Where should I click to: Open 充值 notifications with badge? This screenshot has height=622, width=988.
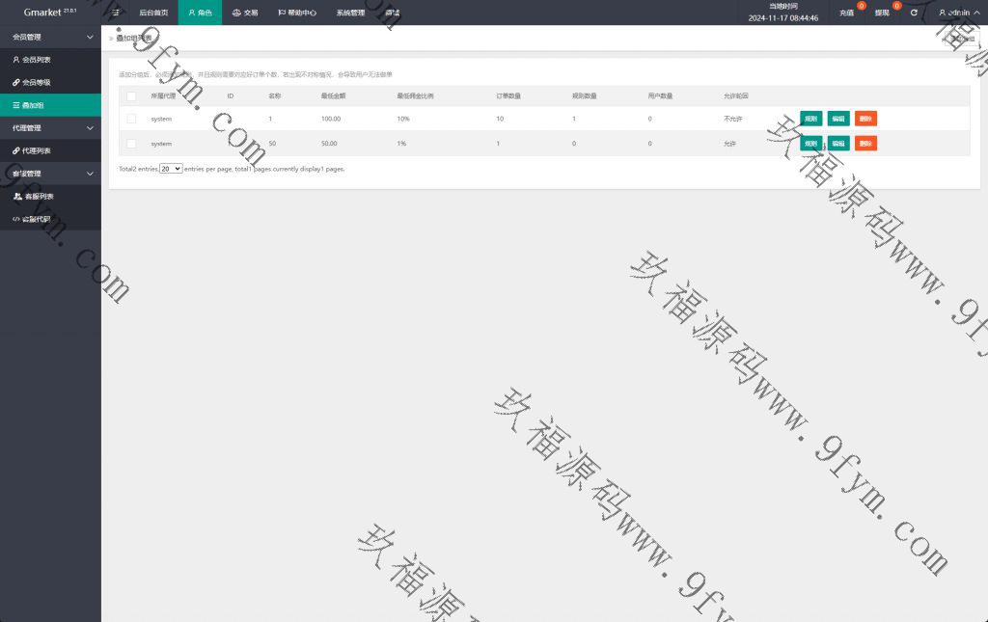click(847, 13)
